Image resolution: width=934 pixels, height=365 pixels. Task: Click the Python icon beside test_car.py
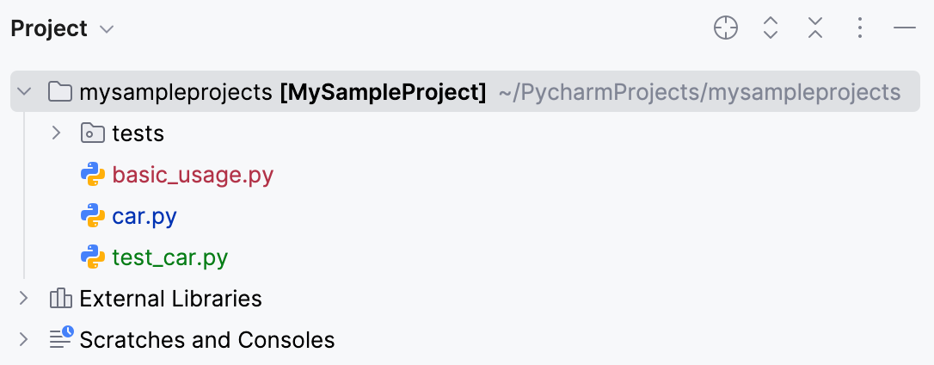pyautogui.click(x=93, y=257)
